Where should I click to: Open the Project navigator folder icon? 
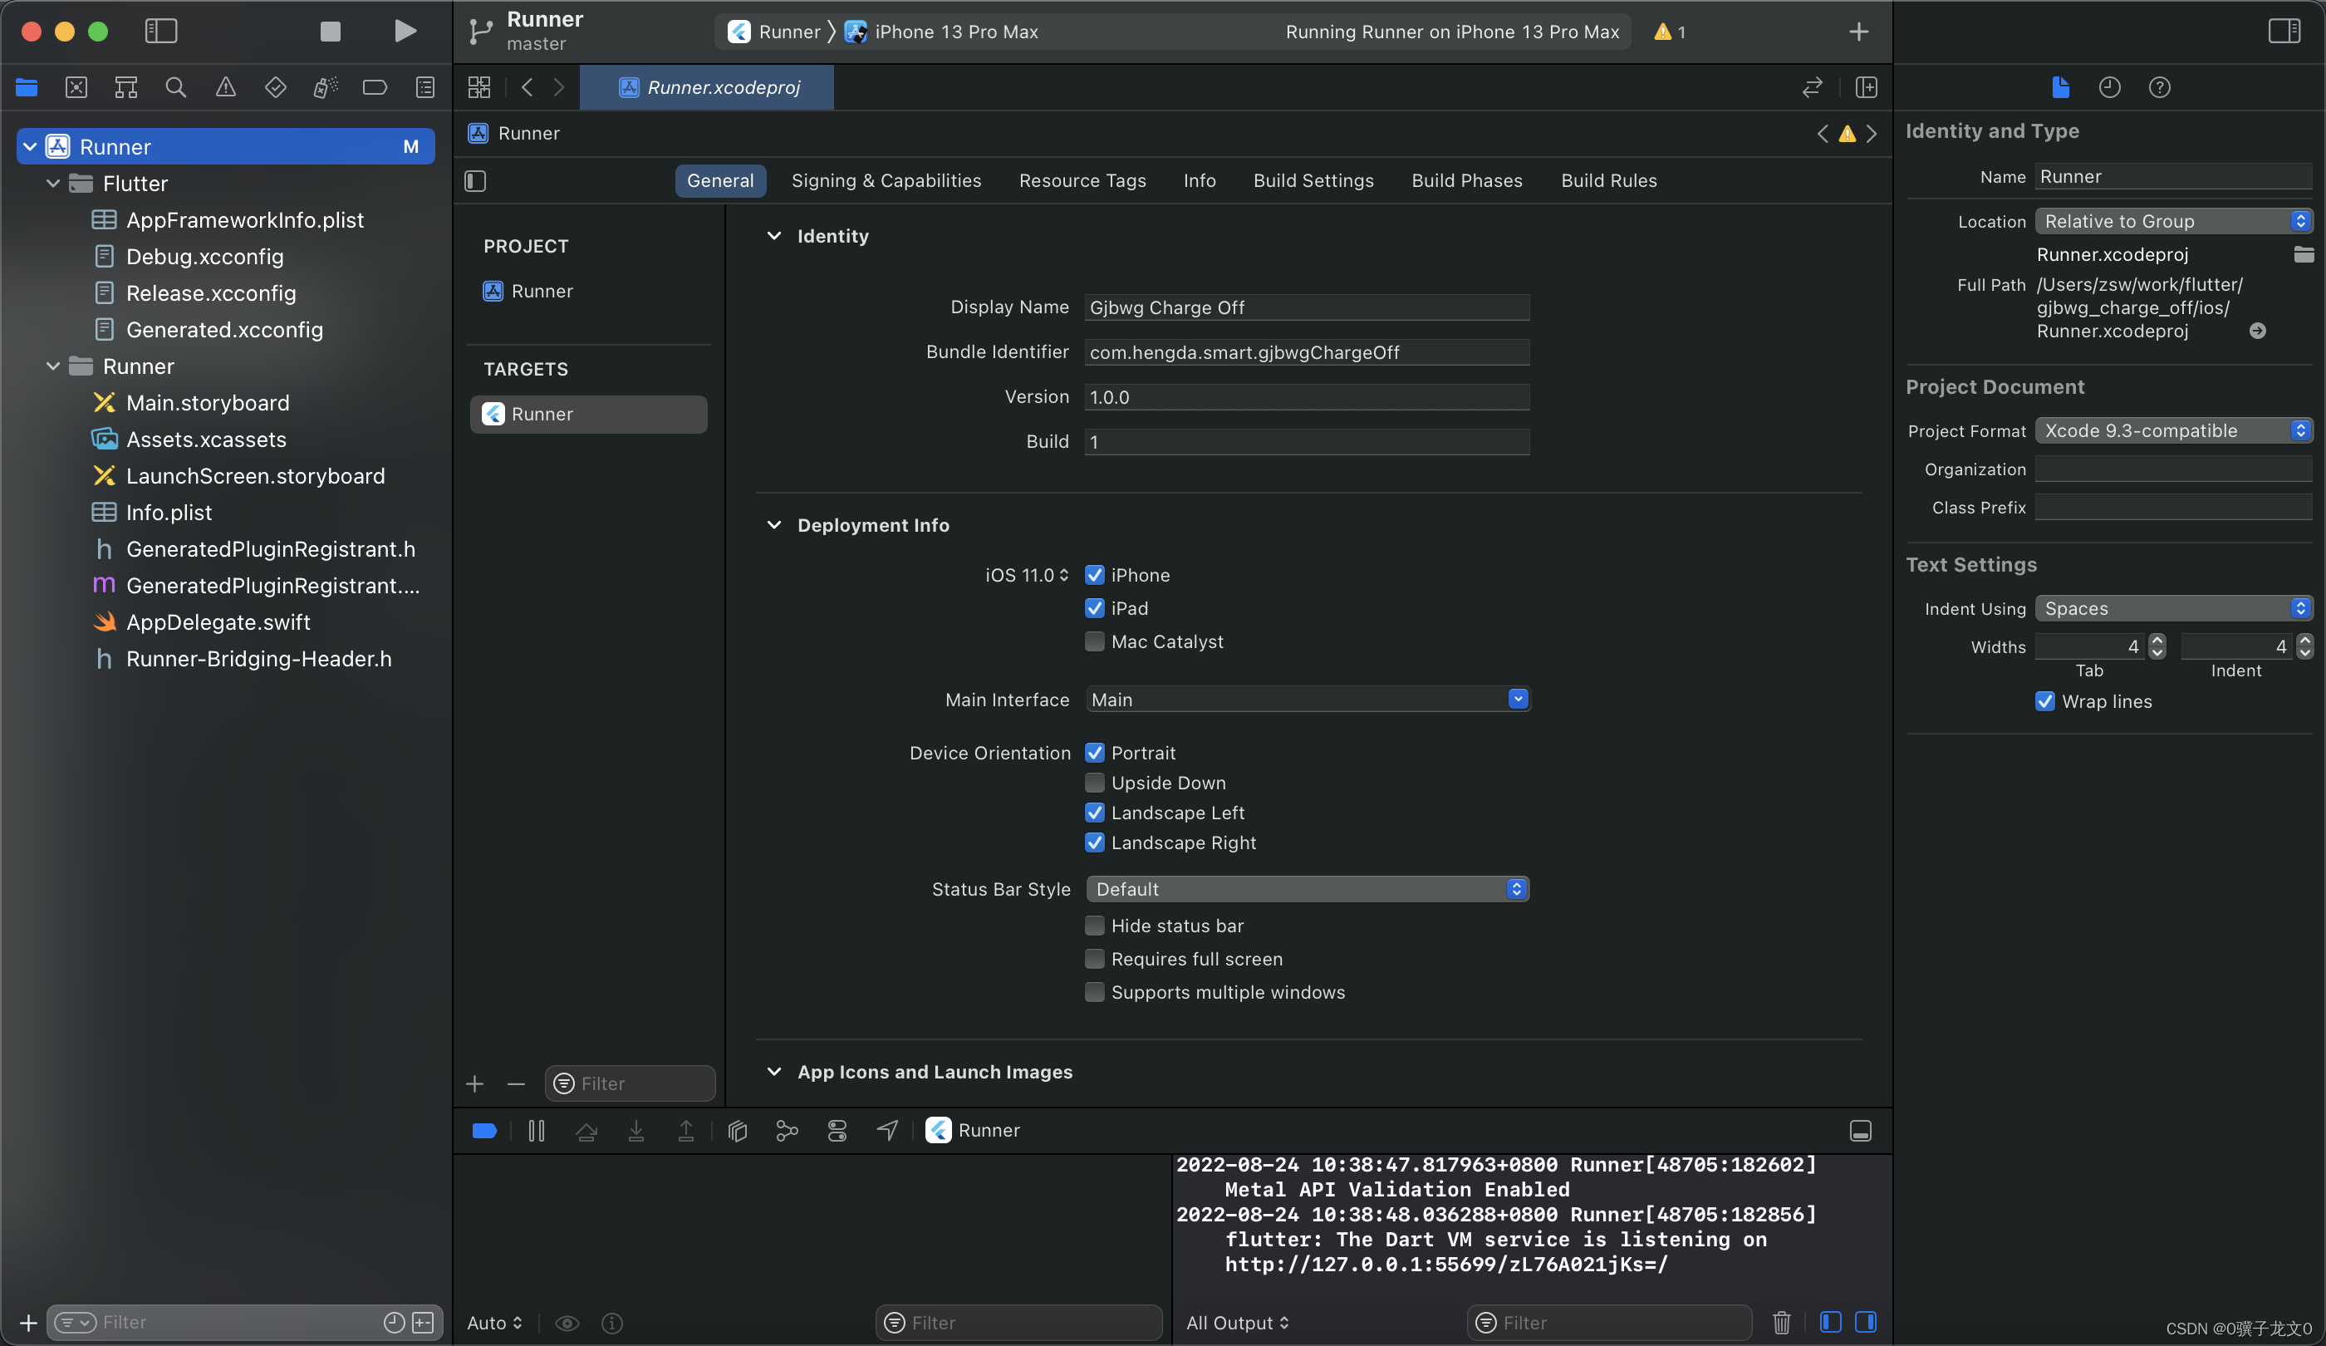point(27,88)
